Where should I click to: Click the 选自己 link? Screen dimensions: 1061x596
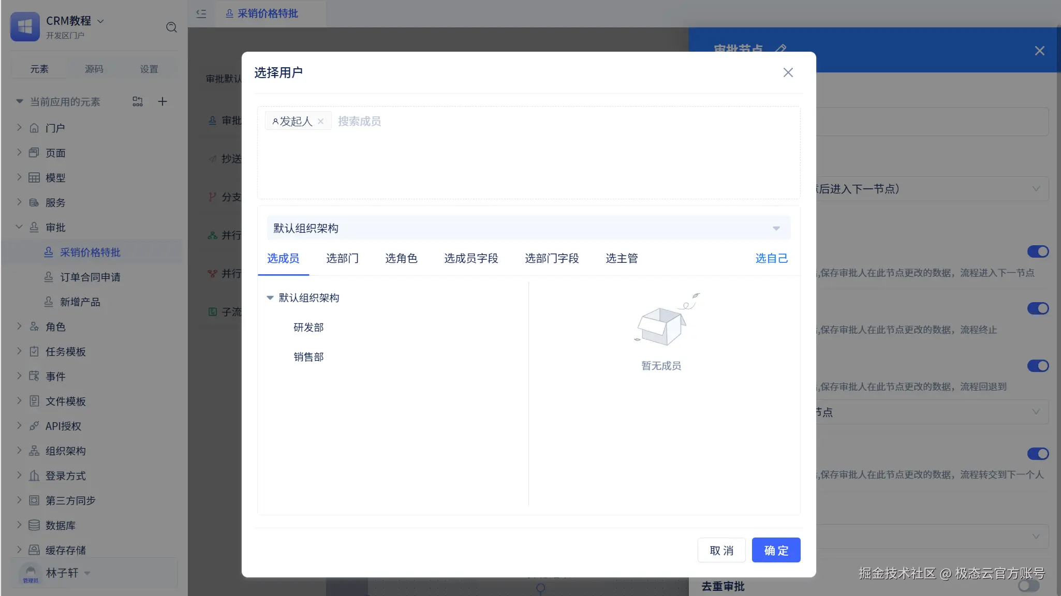click(771, 258)
